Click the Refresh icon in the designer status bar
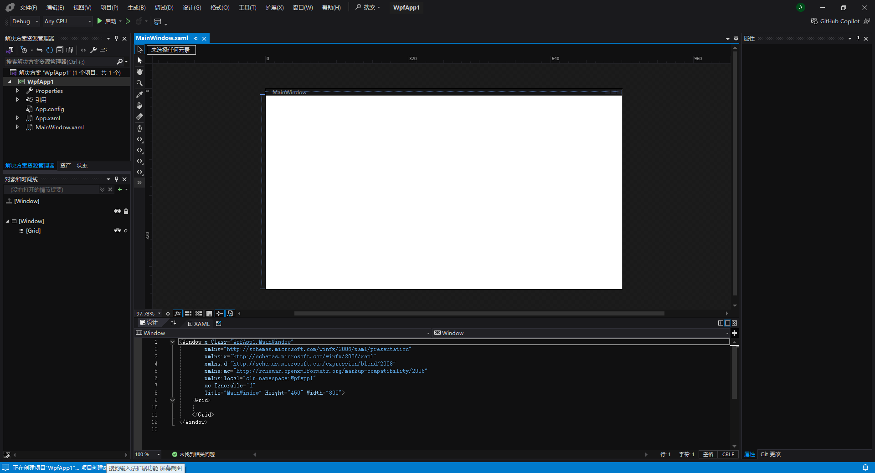This screenshot has height=473, width=875. click(x=168, y=314)
